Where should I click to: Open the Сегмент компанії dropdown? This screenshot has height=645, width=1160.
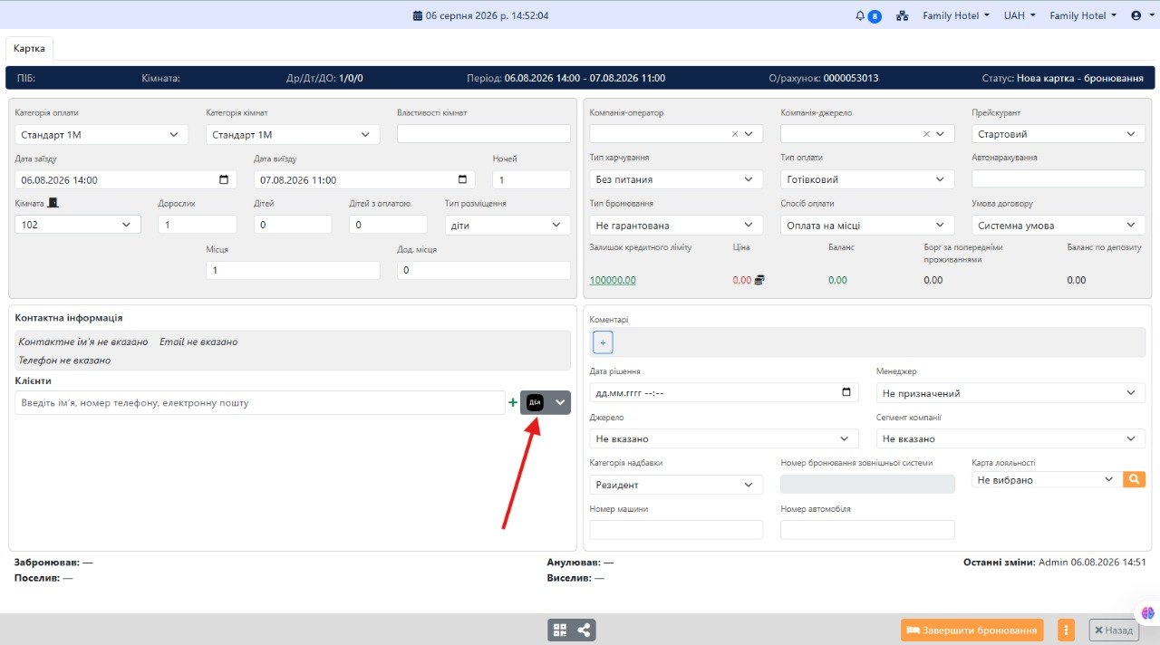pyautogui.click(x=1010, y=438)
